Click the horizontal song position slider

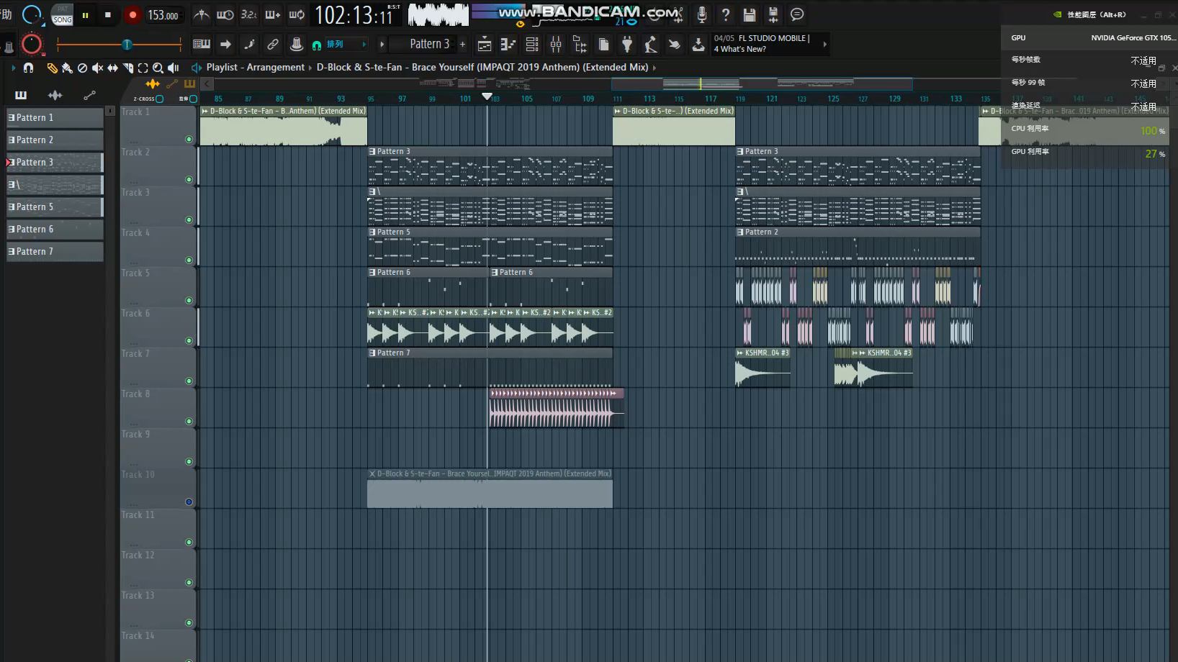(119, 45)
